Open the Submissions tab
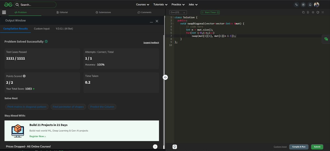The height and width of the screenshot is (151, 330). tap(103, 12)
